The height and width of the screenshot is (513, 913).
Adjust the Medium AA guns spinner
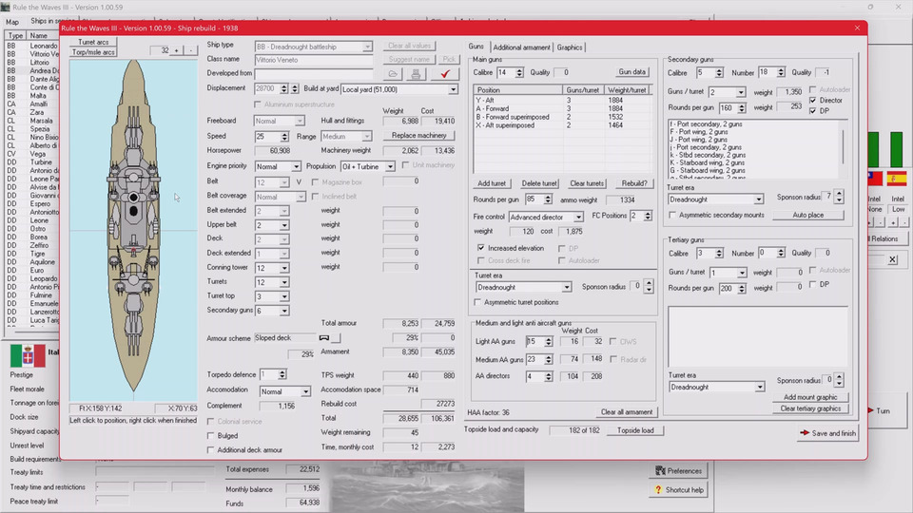549,360
